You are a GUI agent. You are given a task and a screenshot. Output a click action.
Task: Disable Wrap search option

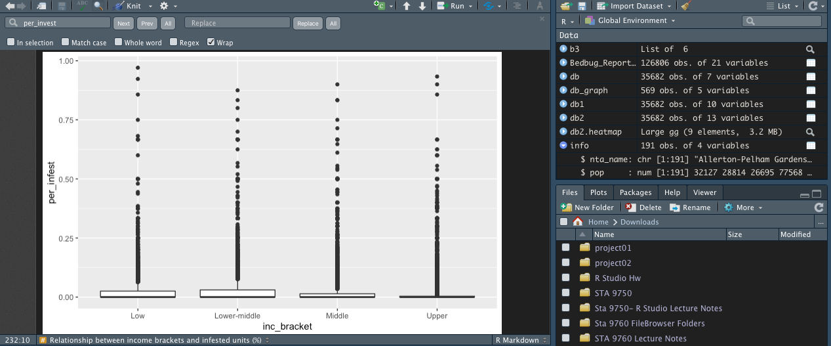click(x=211, y=42)
